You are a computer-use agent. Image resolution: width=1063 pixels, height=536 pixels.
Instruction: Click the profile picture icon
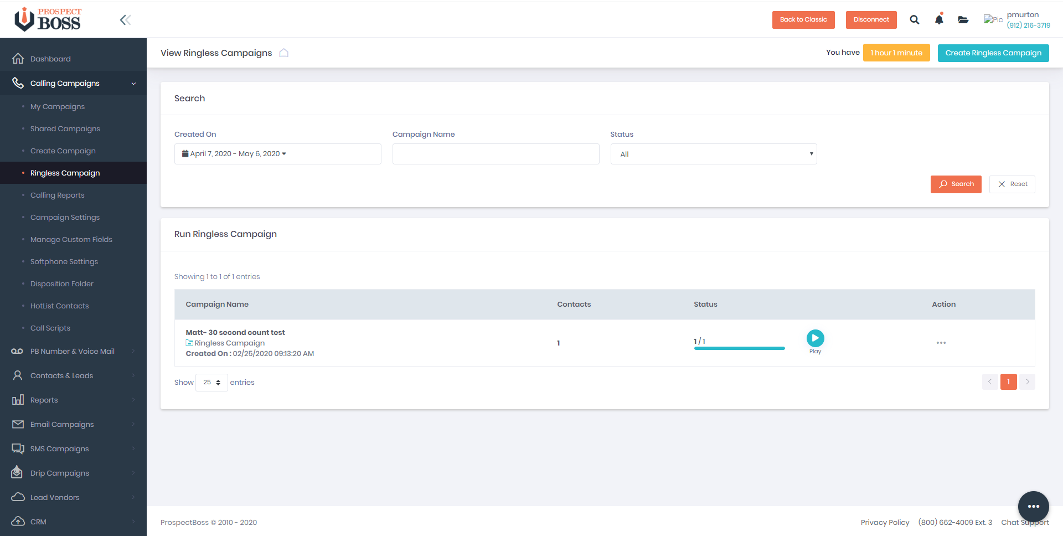(x=993, y=19)
